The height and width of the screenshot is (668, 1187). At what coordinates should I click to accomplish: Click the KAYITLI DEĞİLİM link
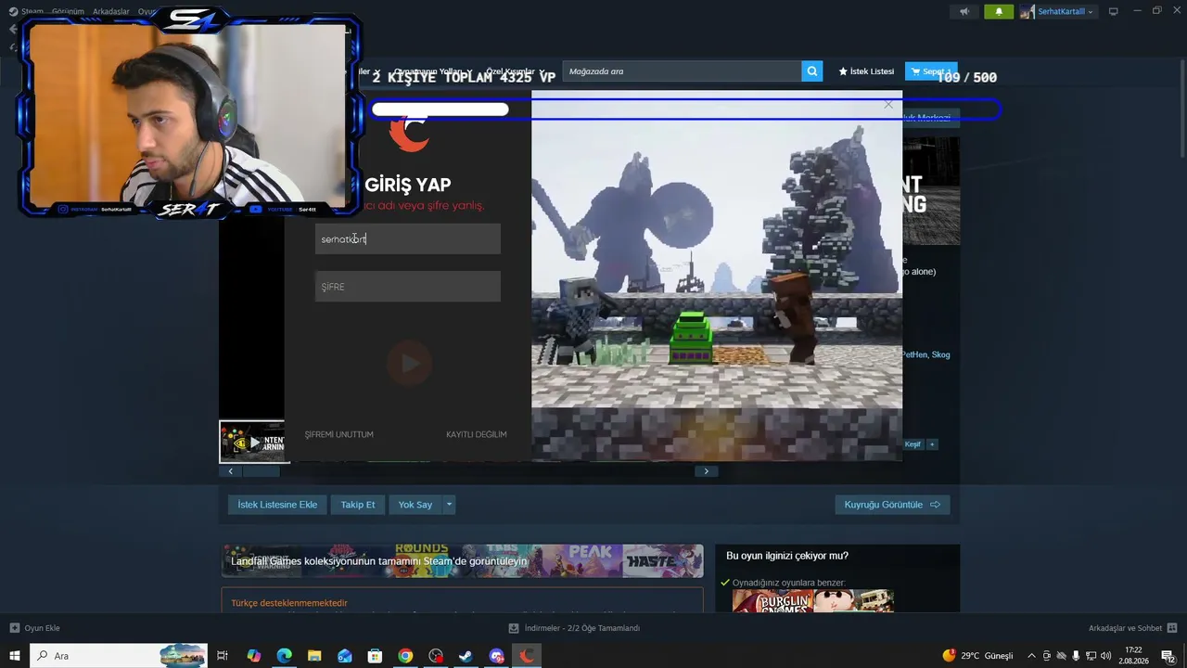coord(477,434)
